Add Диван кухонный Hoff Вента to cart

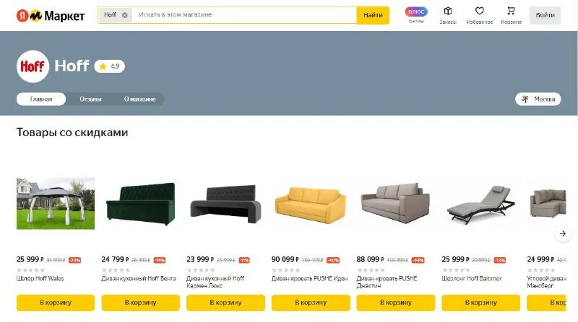click(140, 303)
